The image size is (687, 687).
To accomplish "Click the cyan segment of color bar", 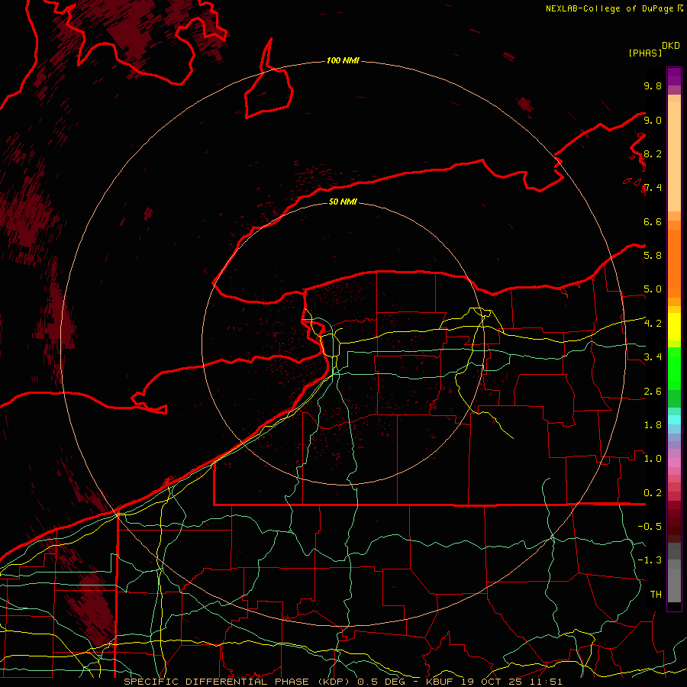I will coord(674,420).
